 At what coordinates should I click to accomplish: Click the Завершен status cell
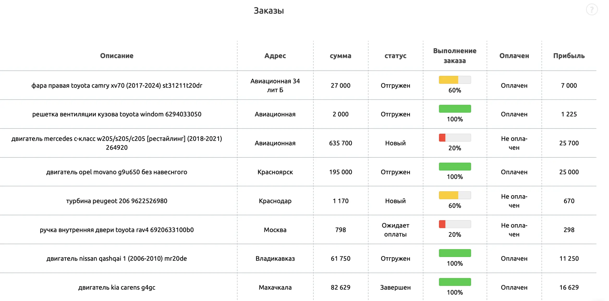coord(395,287)
